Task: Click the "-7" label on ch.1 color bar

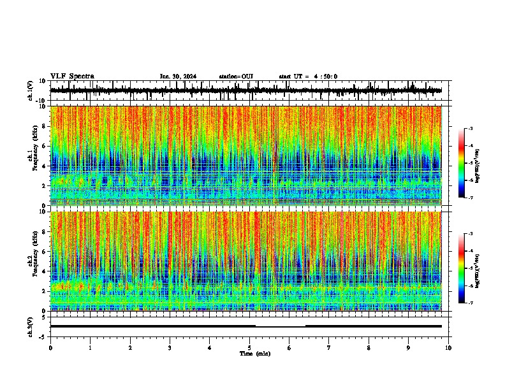Action: click(x=470, y=198)
